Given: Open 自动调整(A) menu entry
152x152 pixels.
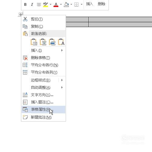Looking at the screenshot, I should click(x=43, y=88).
